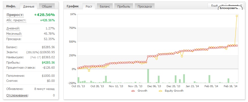
Task: Click the '8 минут назад' update time
Action: (x=44, y=89)
